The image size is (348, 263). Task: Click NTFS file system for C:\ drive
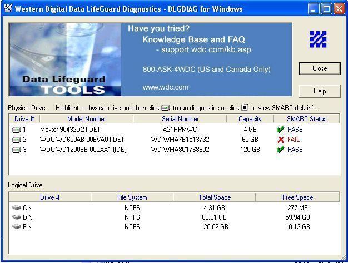click(132, 208)
